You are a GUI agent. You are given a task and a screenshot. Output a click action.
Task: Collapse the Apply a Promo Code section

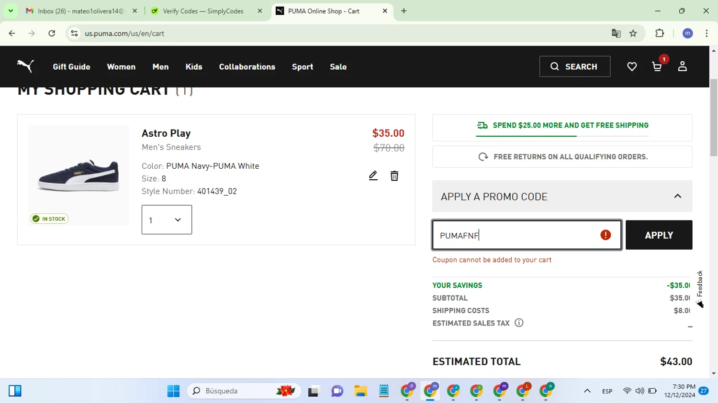(678, 196)
